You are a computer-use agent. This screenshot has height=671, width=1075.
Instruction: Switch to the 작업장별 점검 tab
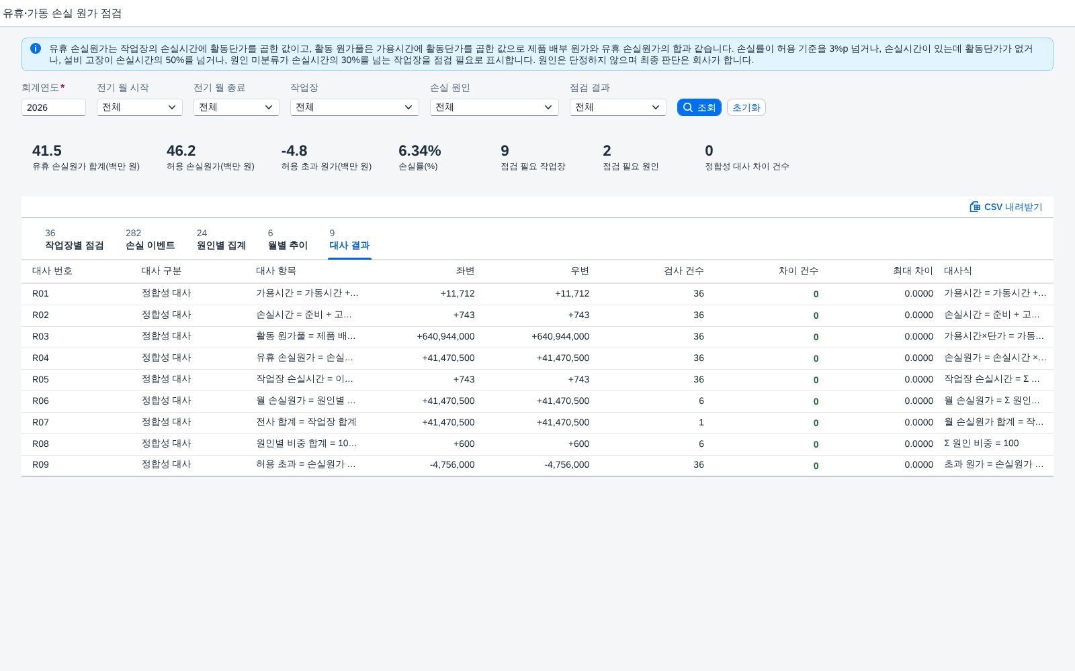74,240
